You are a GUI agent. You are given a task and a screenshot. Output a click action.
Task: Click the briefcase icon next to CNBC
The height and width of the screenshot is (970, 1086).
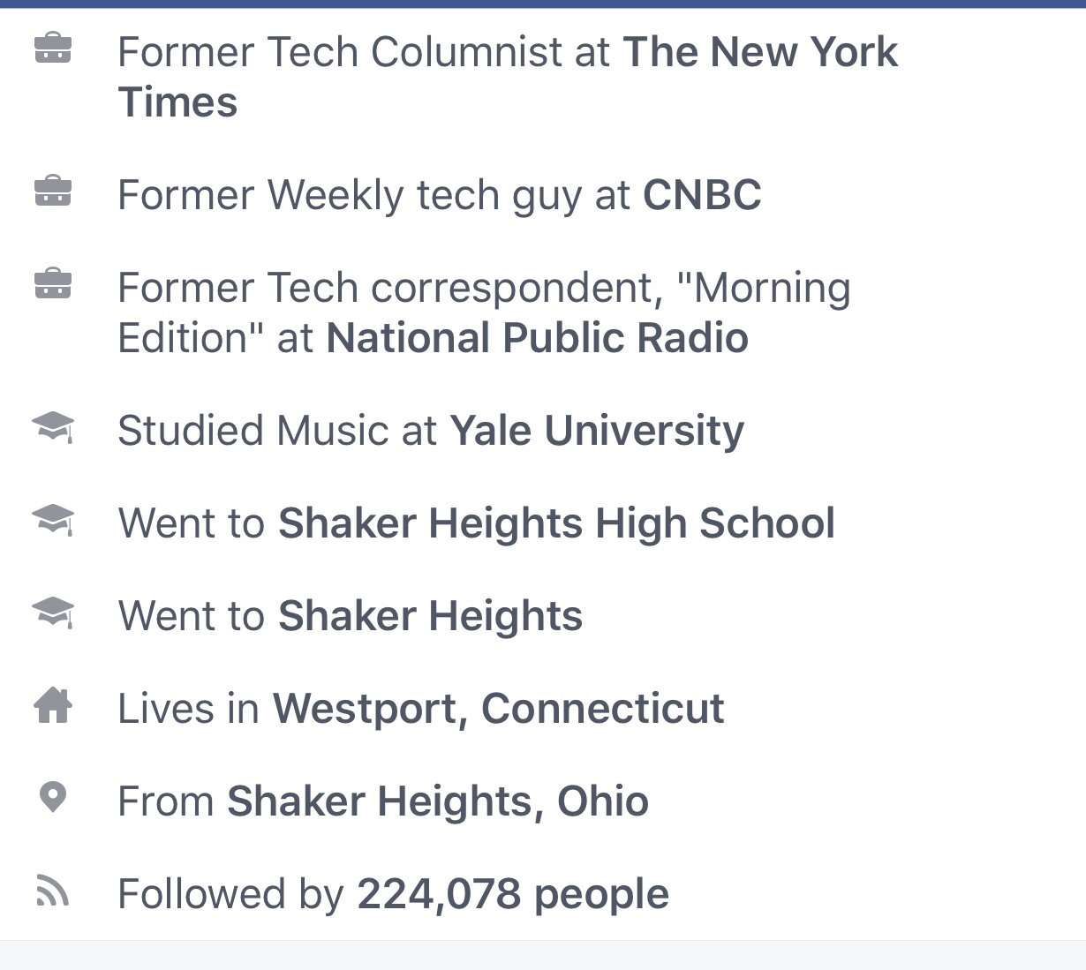[x=53, y=192]
